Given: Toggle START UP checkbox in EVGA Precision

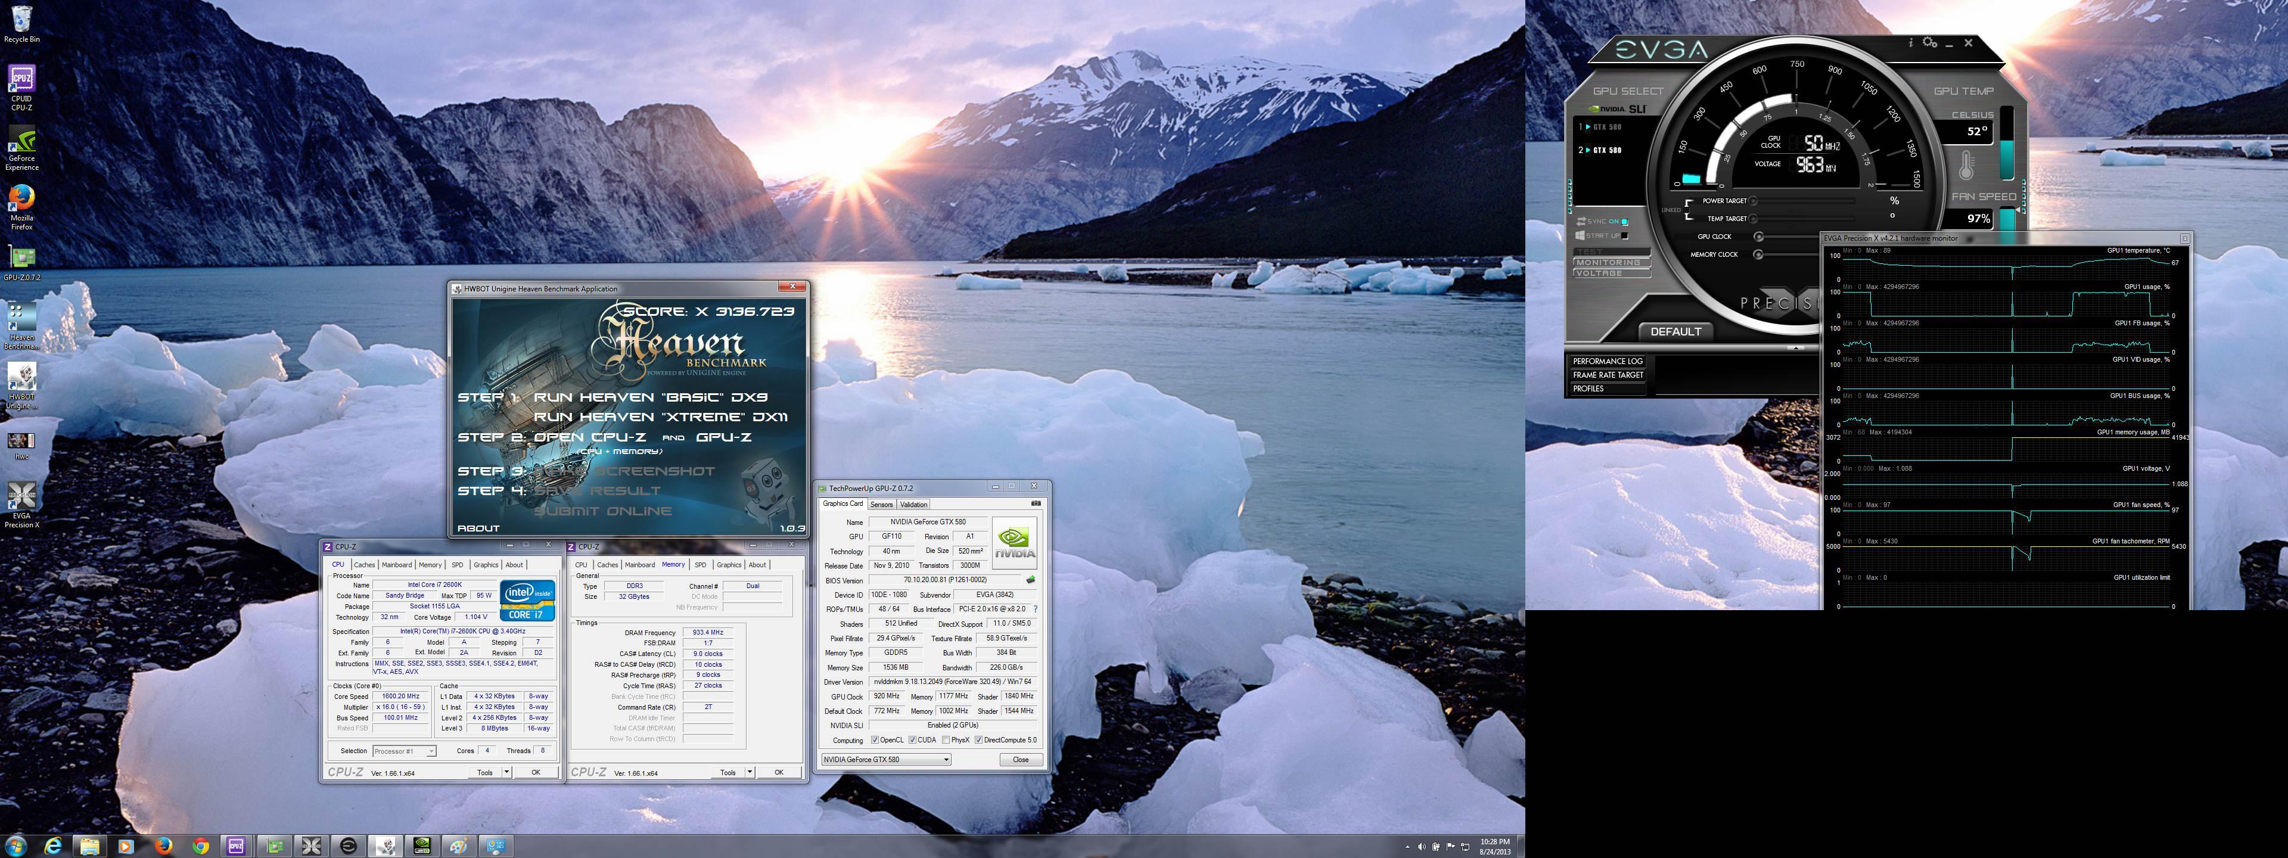Looking at the screenshot, I should point(1624,235).
